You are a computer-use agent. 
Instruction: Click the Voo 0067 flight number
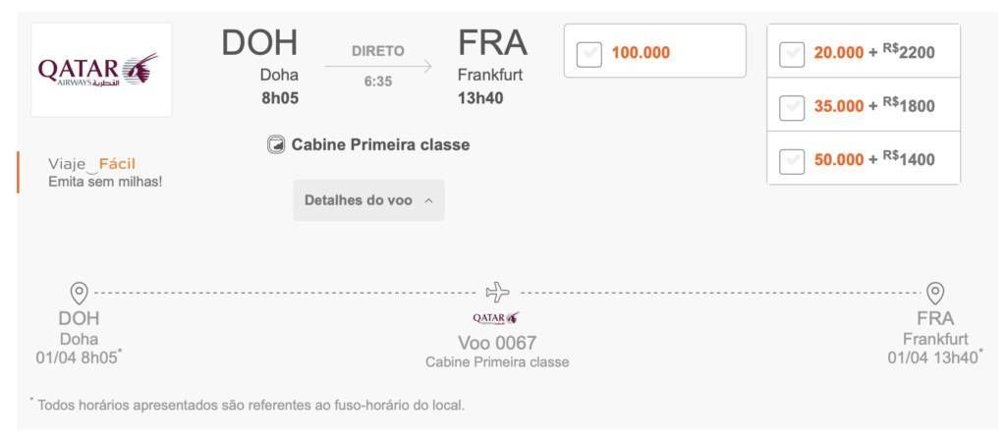click(x=497, y=343)
